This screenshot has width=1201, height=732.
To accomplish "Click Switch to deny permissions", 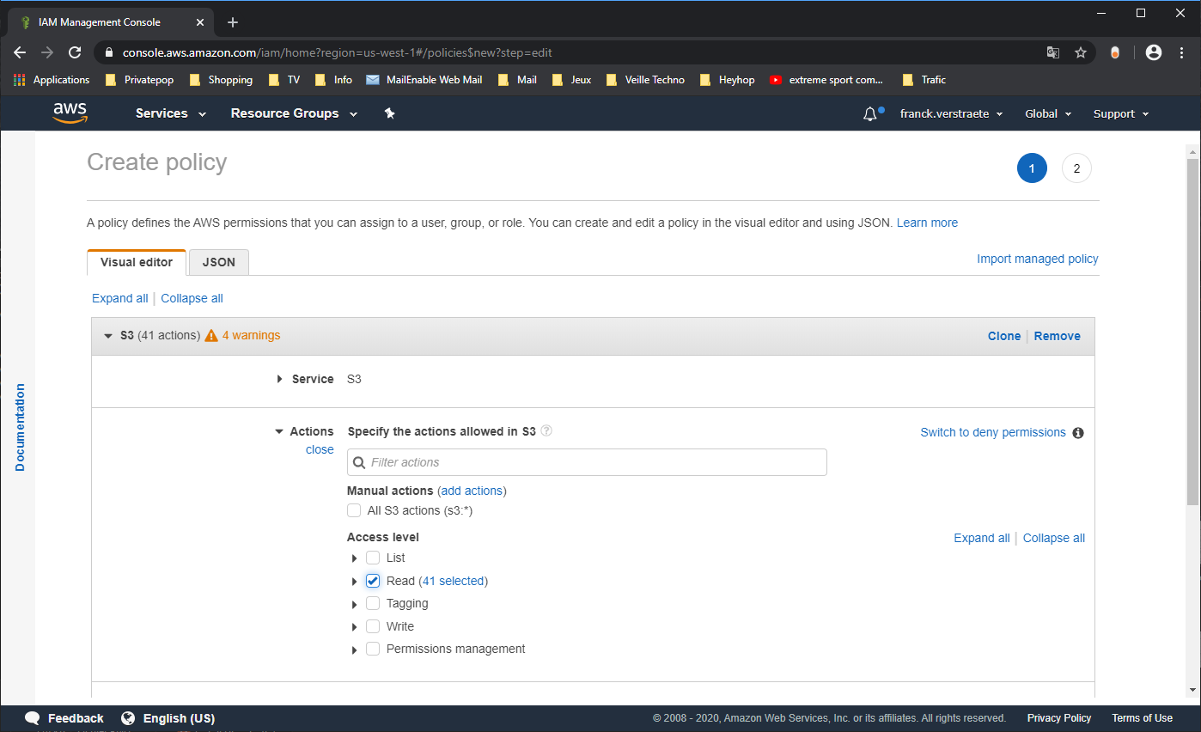I will [993, 432].
